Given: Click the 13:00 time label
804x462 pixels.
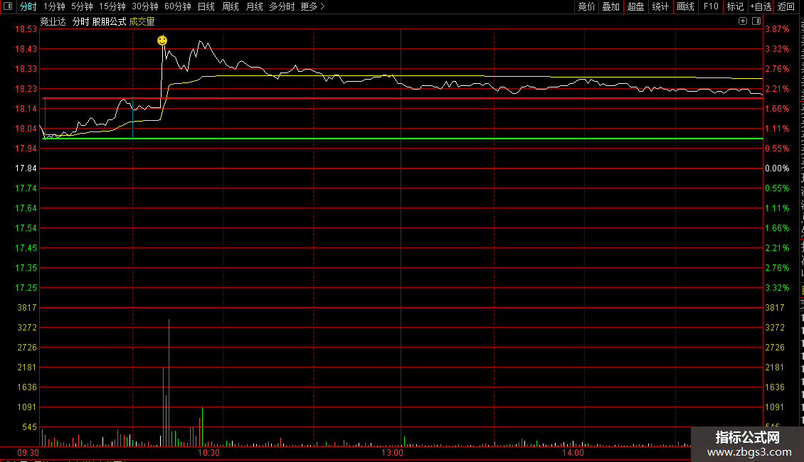Looking at the screenshot, I should pyautogui.click(x=392, y=453).
